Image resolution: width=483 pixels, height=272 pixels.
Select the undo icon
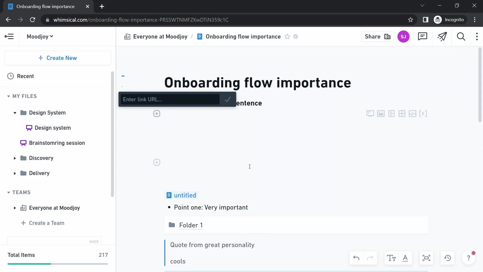[356, 258]
